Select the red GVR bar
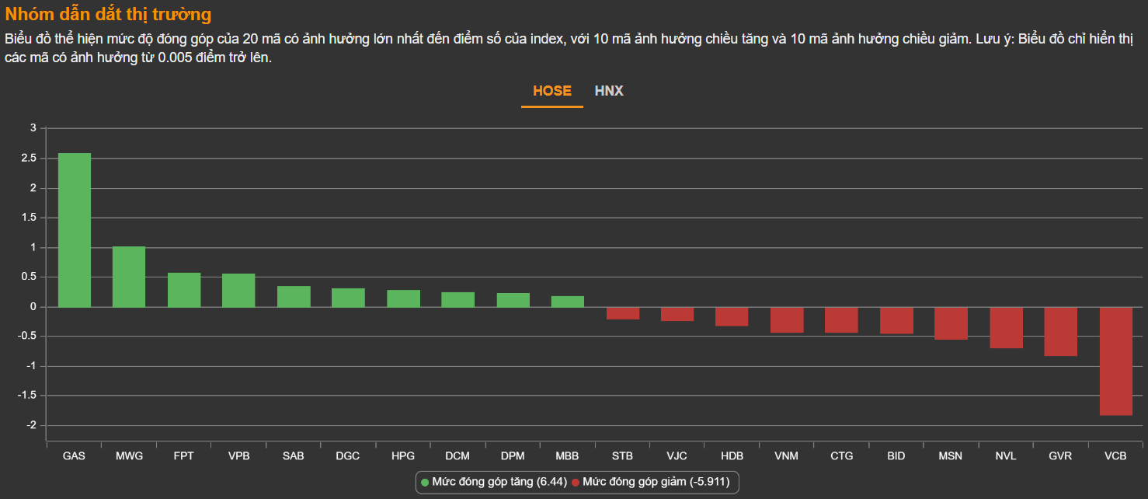The width and height of the screenshot is (1148, 499). click(x=1060, y=331)
